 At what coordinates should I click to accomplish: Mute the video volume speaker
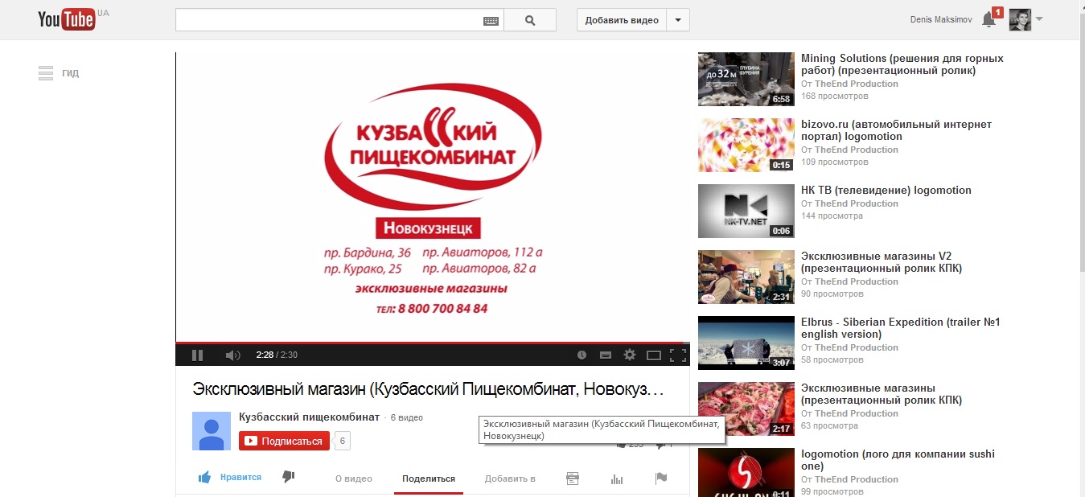tap(232, 355)
